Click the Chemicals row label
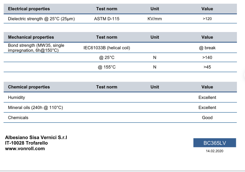The height and width of the screenshot is (172, 245). (18, 117)
